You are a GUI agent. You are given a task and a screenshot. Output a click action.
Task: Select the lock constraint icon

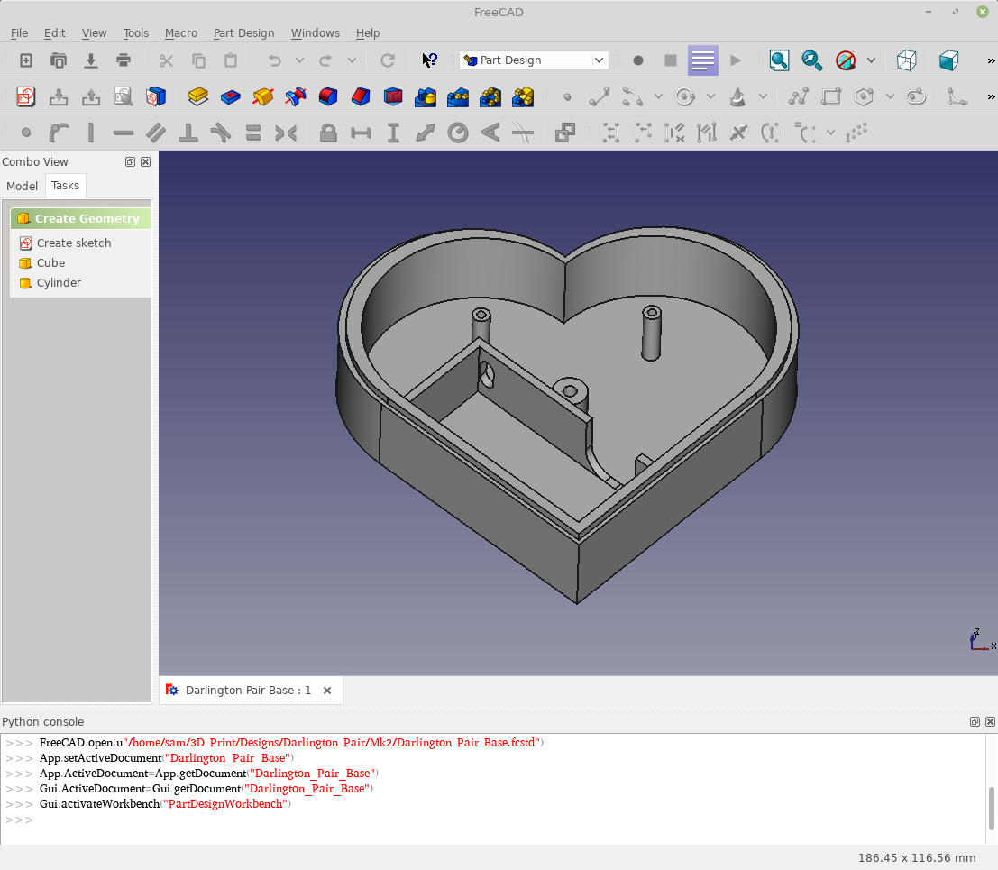pyautogui.click(x=328, y=133)
